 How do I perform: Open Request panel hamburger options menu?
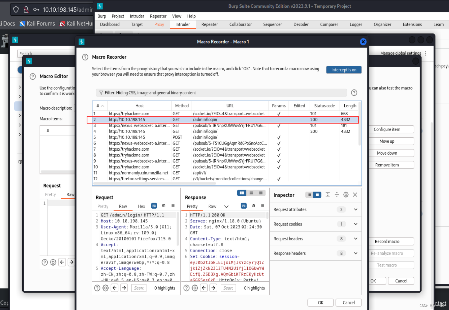click(173, 206)
